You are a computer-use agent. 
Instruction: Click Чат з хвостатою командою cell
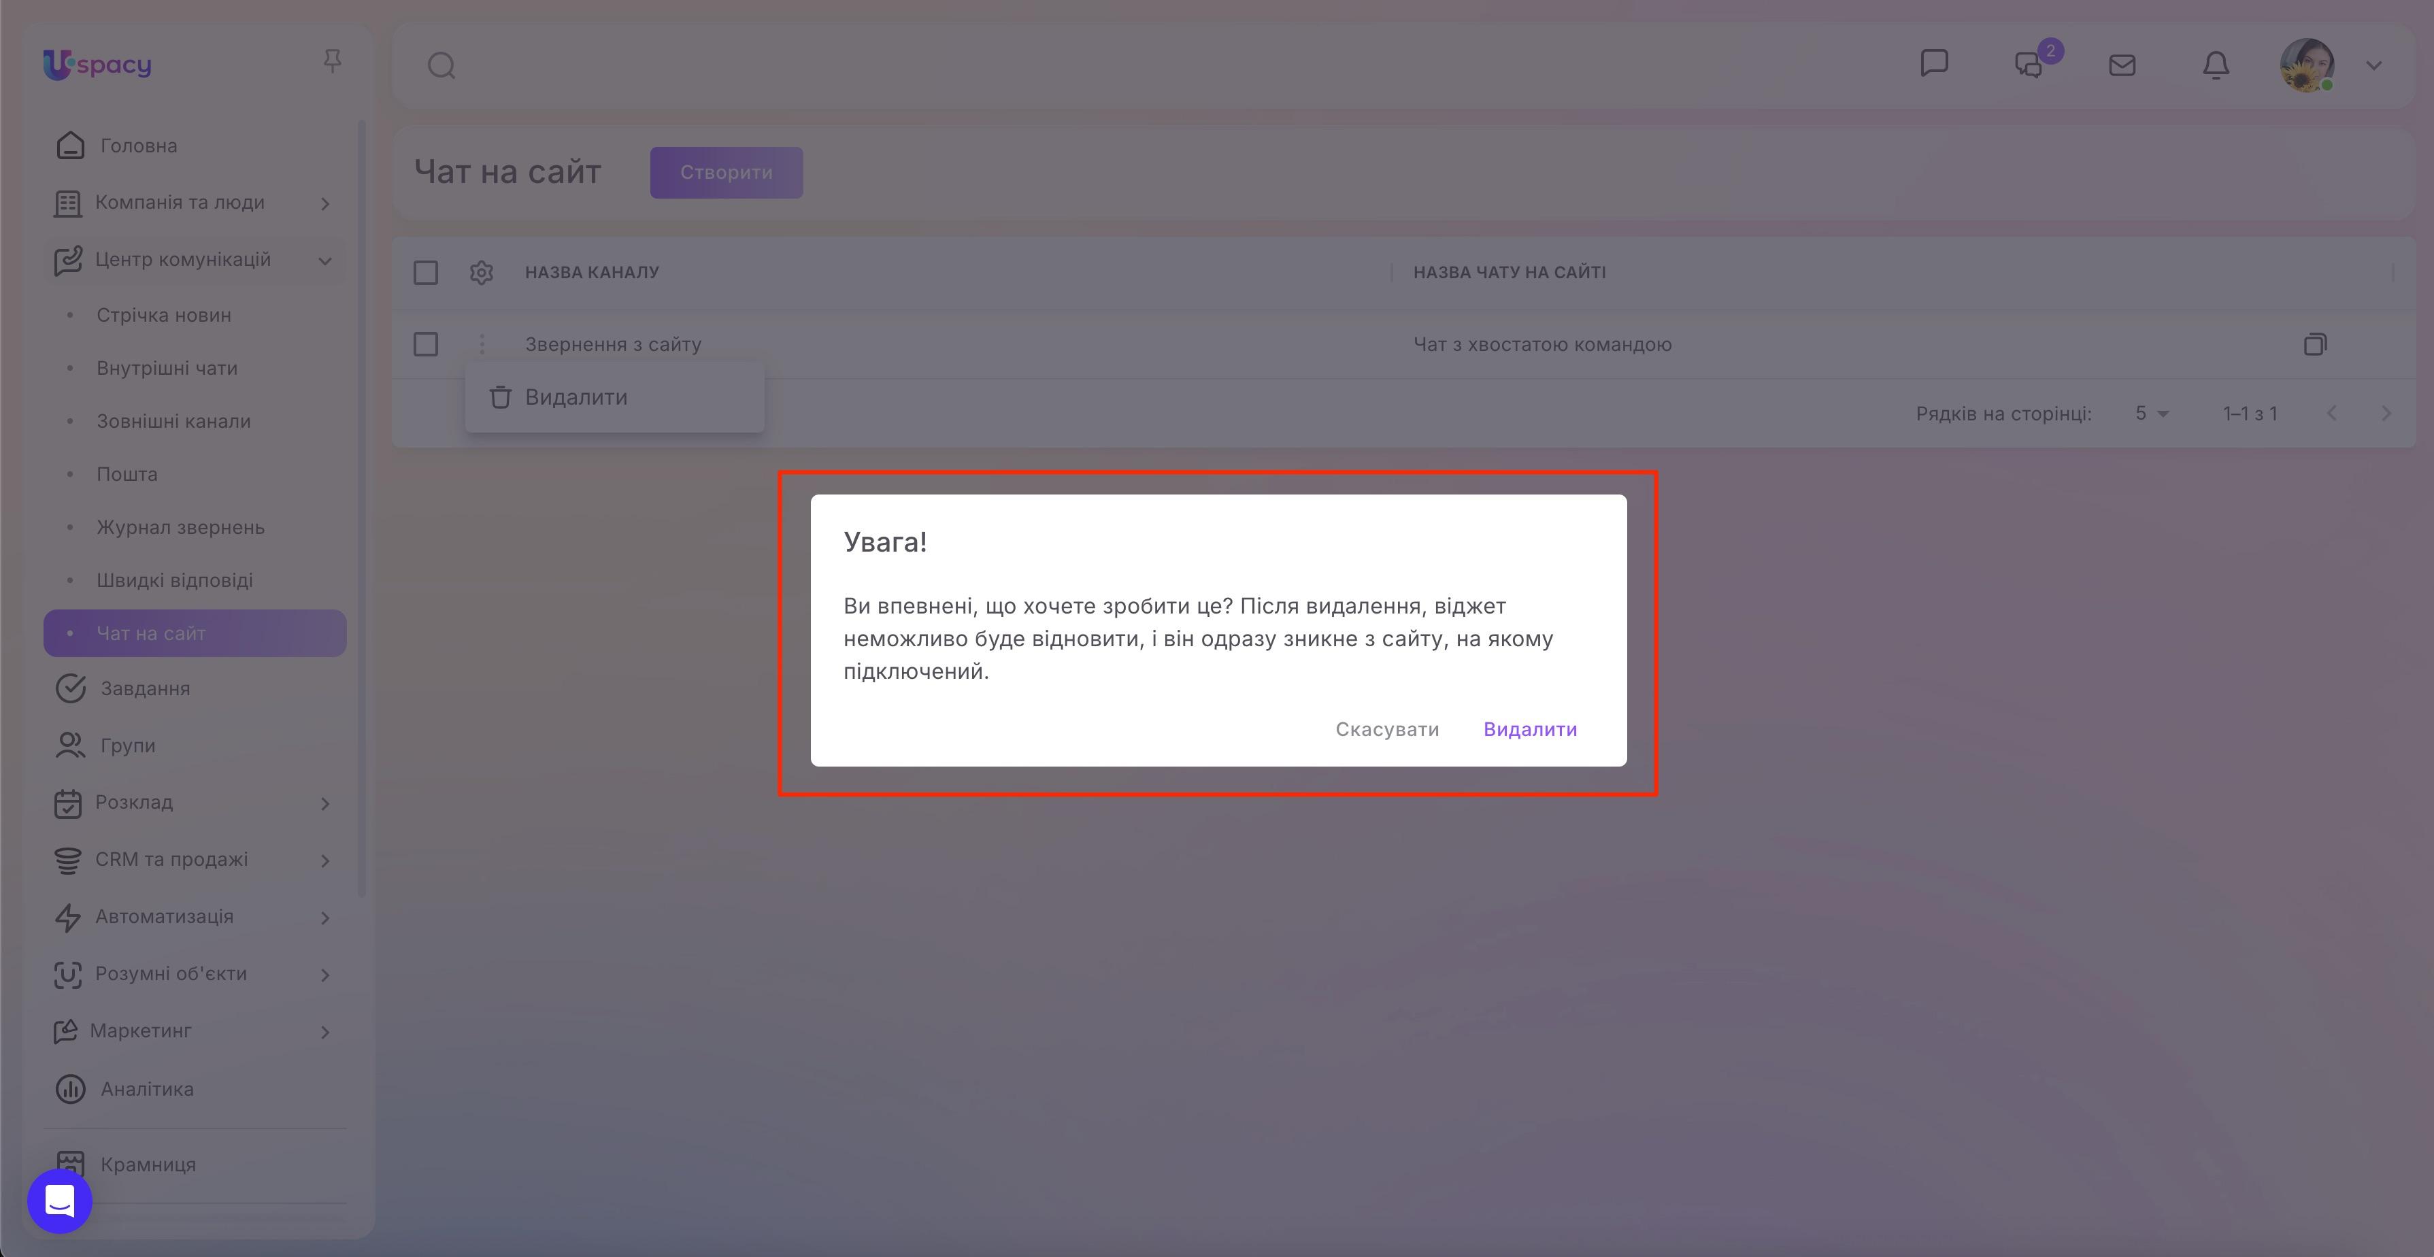1542,344
